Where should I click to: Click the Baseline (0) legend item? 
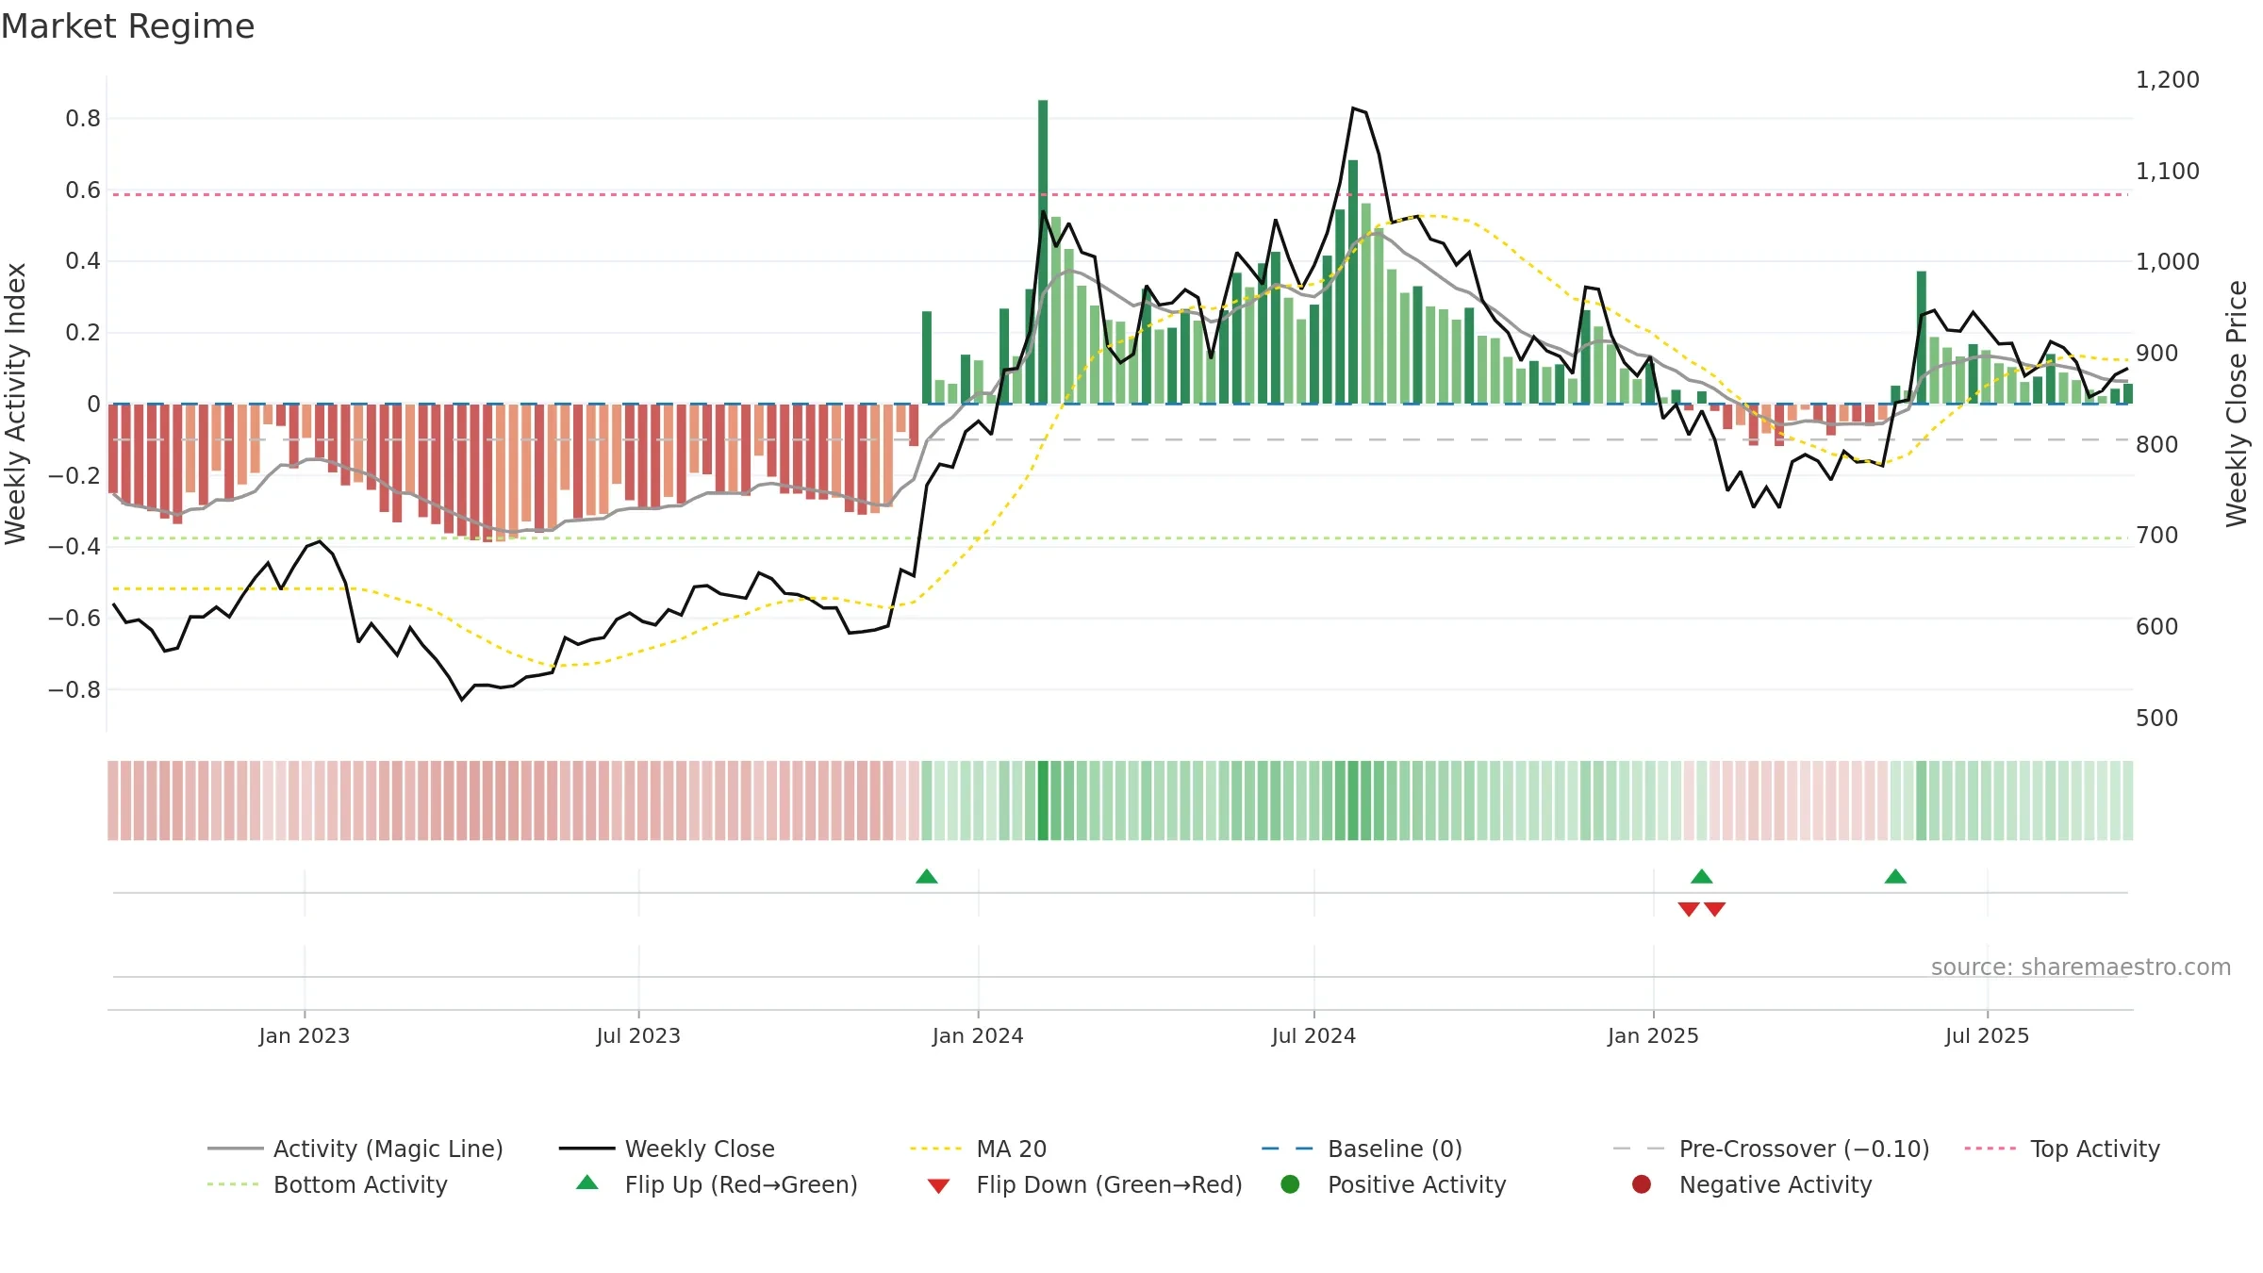pyautogui.click(x=1362, y=1149)
